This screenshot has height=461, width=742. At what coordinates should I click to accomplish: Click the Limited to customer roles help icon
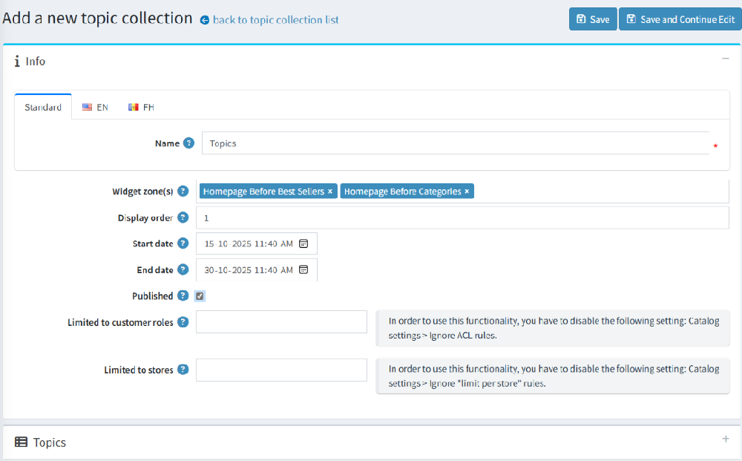tap(183, 322)
